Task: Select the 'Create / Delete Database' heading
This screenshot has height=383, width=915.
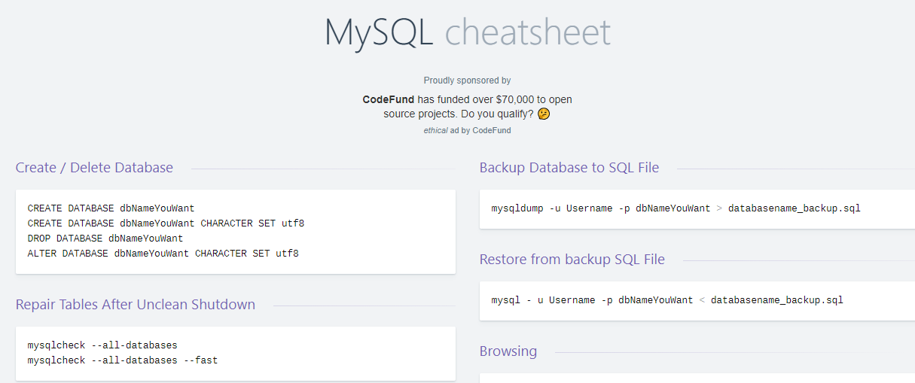Action: click(x=94, y=168)
